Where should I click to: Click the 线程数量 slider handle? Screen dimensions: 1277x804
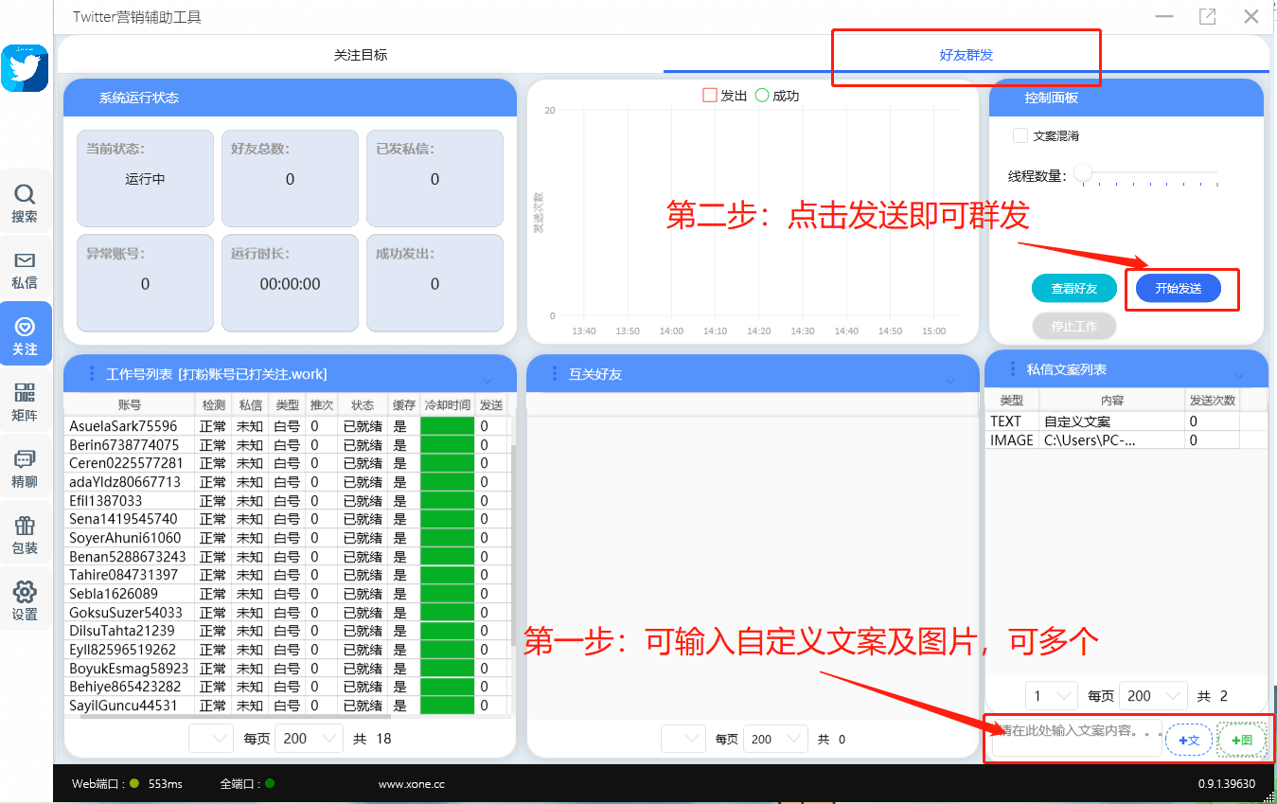pos(1083,173)
